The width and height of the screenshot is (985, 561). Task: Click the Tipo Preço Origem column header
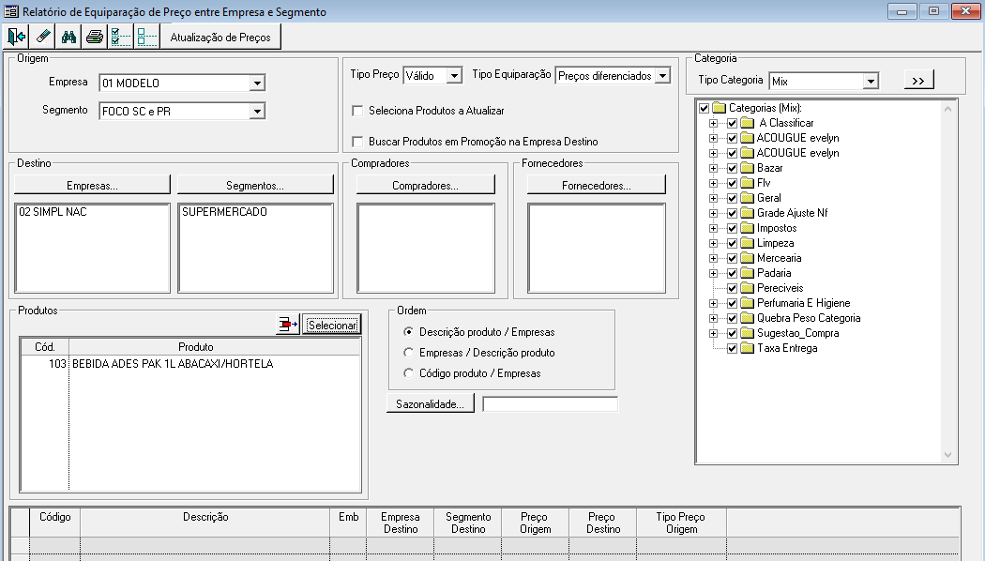(x=681, y=523)
